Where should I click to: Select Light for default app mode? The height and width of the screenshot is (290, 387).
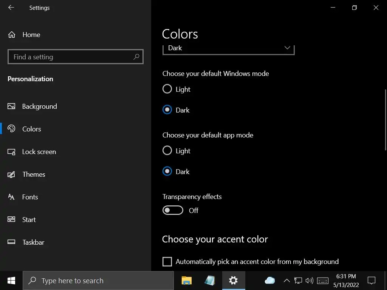pos(167,151)
